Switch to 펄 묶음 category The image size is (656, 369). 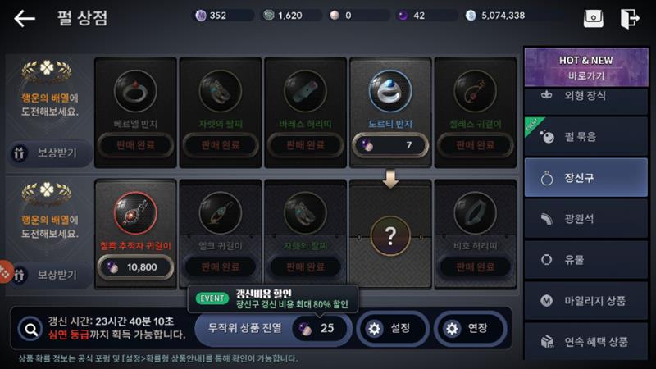[x=585, y=136]
